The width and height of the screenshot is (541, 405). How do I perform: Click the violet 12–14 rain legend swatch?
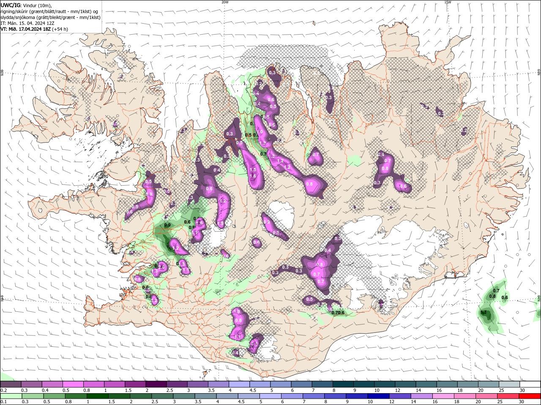(x=400, y=396)
